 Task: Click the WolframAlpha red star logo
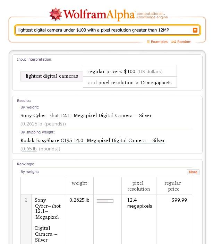click(56, 14)
